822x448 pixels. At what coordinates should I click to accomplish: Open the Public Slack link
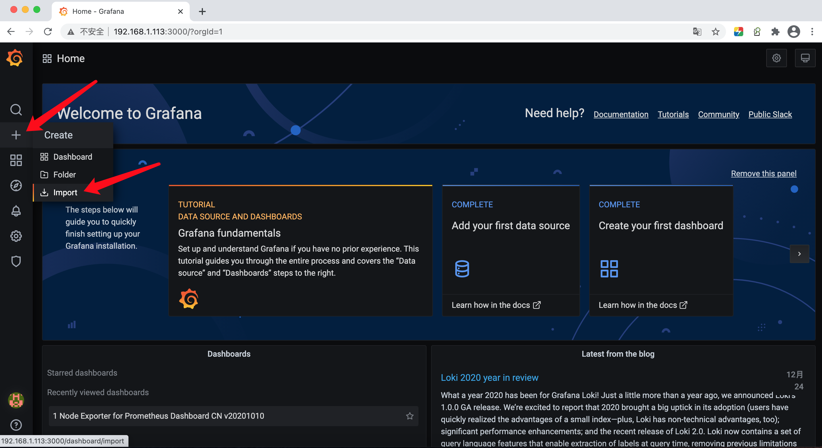[x=770, y=114]
